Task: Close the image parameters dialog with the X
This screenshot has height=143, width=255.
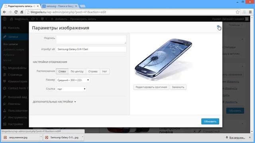Action: (x=218, y=27)
